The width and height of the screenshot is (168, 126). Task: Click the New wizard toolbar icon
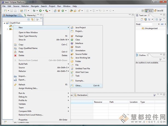click(x=5, y=11)
